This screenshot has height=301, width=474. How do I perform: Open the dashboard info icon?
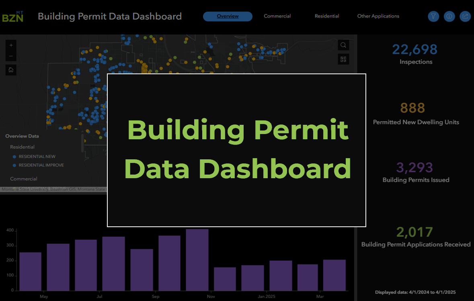click(449, 16)
